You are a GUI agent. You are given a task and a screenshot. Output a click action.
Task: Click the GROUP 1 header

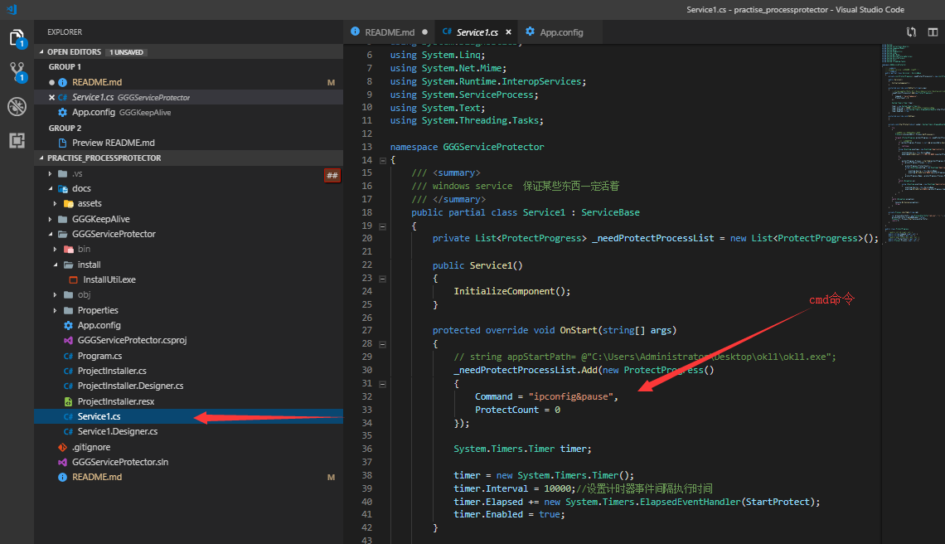click(x=65, y=67)
